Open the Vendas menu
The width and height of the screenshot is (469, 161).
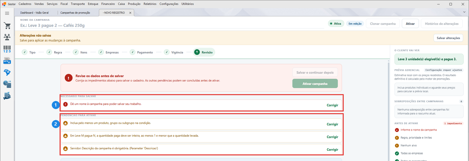coord(39,4)
